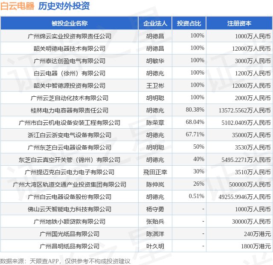Click registered capital 240万港元
Image resolution: width=273 pixels, height=265 pixels.
(257, 234)
